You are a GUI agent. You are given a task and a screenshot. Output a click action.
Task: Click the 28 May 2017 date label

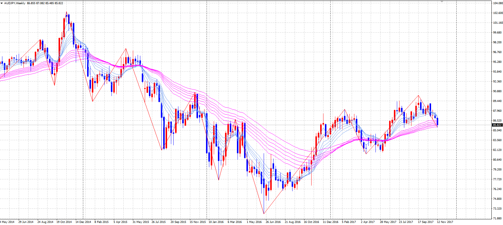(x=388, y=222)
